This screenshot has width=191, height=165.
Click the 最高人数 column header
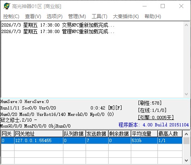170,134
